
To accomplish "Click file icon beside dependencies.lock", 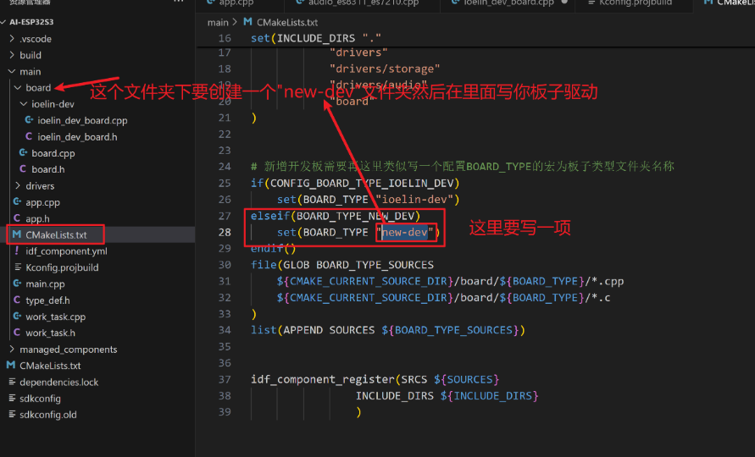I will 12,382.
